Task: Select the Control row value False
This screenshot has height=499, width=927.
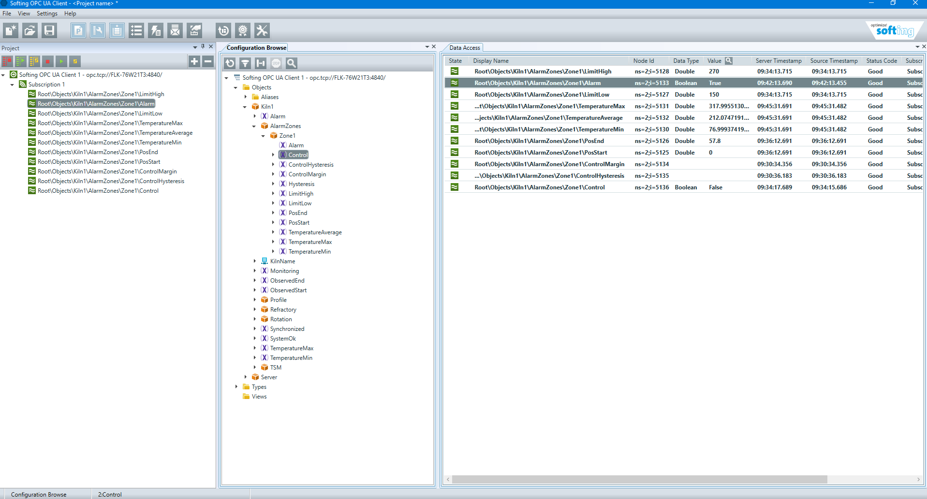Action: (716, 187)
